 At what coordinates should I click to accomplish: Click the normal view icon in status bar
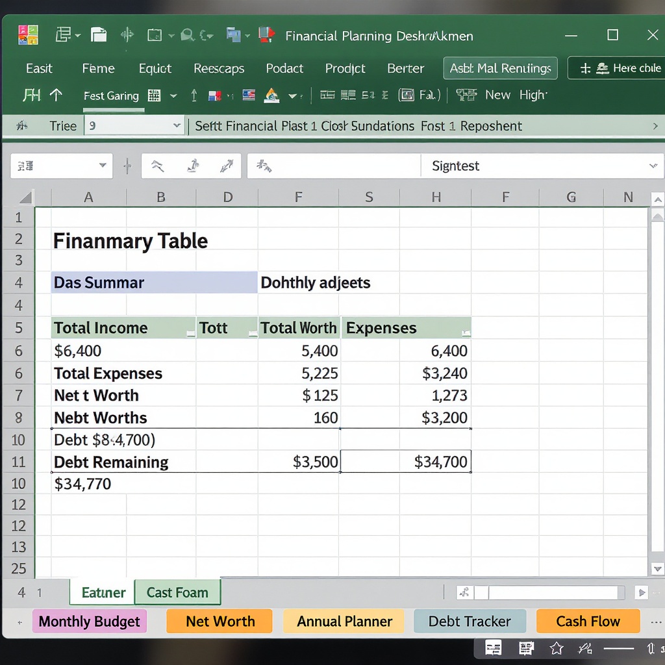[494, 648]
